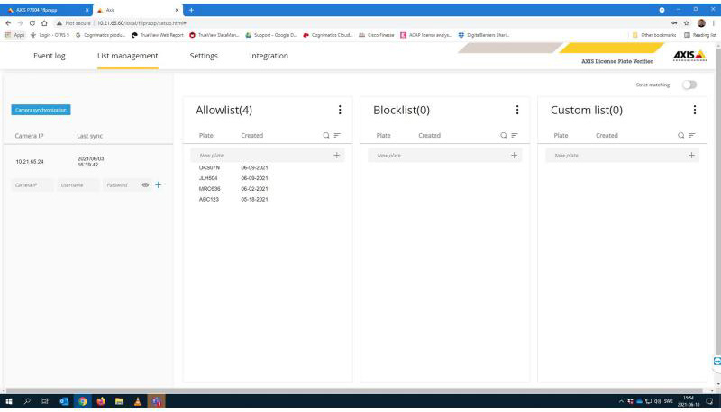Click plus icon to add camera
This screenshot has height=412, width=721.
[x=159, y=184]
